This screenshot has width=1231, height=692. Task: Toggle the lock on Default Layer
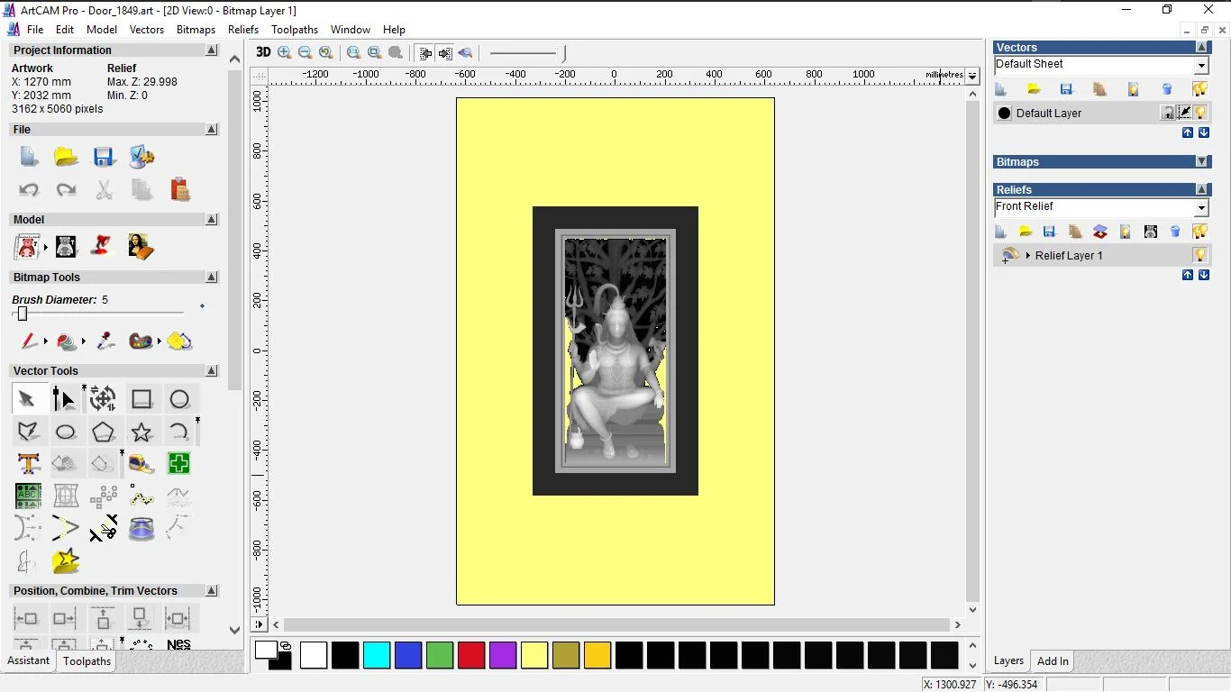point(1168,113)
